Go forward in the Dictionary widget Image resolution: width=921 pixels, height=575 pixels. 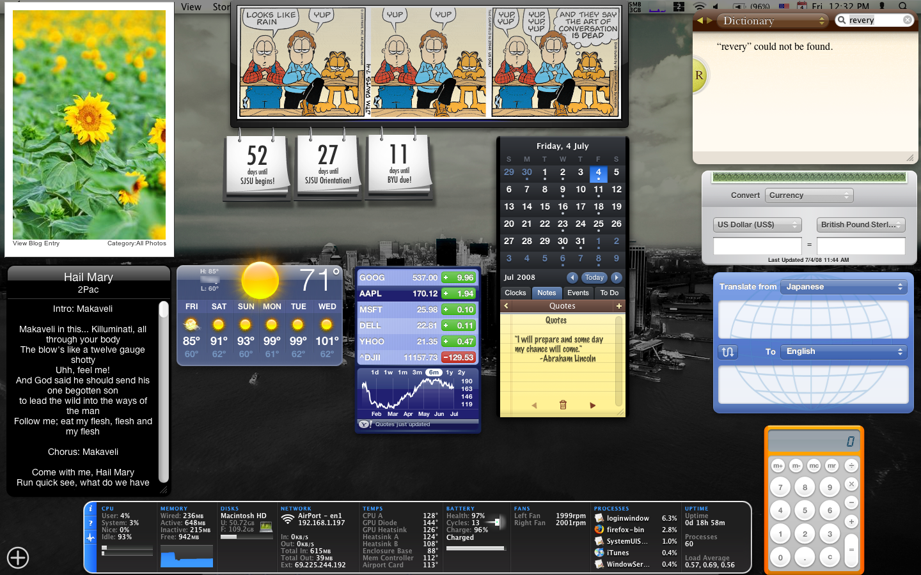tap(709, 20)
